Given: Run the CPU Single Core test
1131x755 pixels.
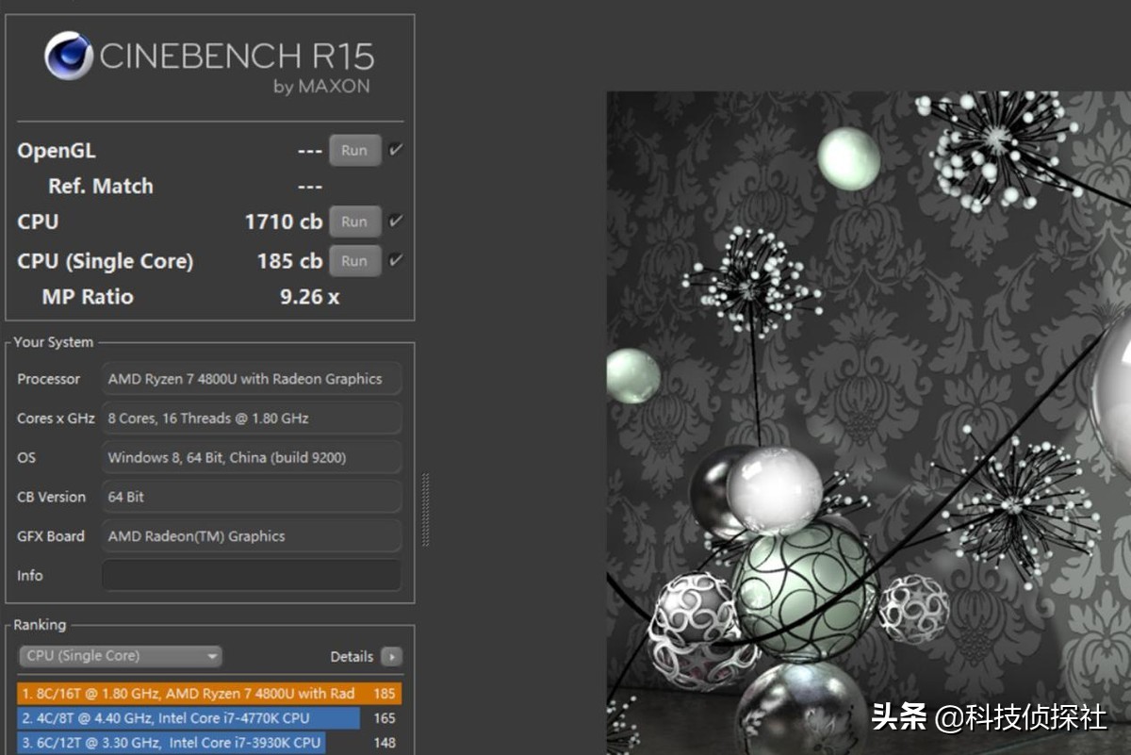Looking at the screenshot, I should click(x=354, y=261).
